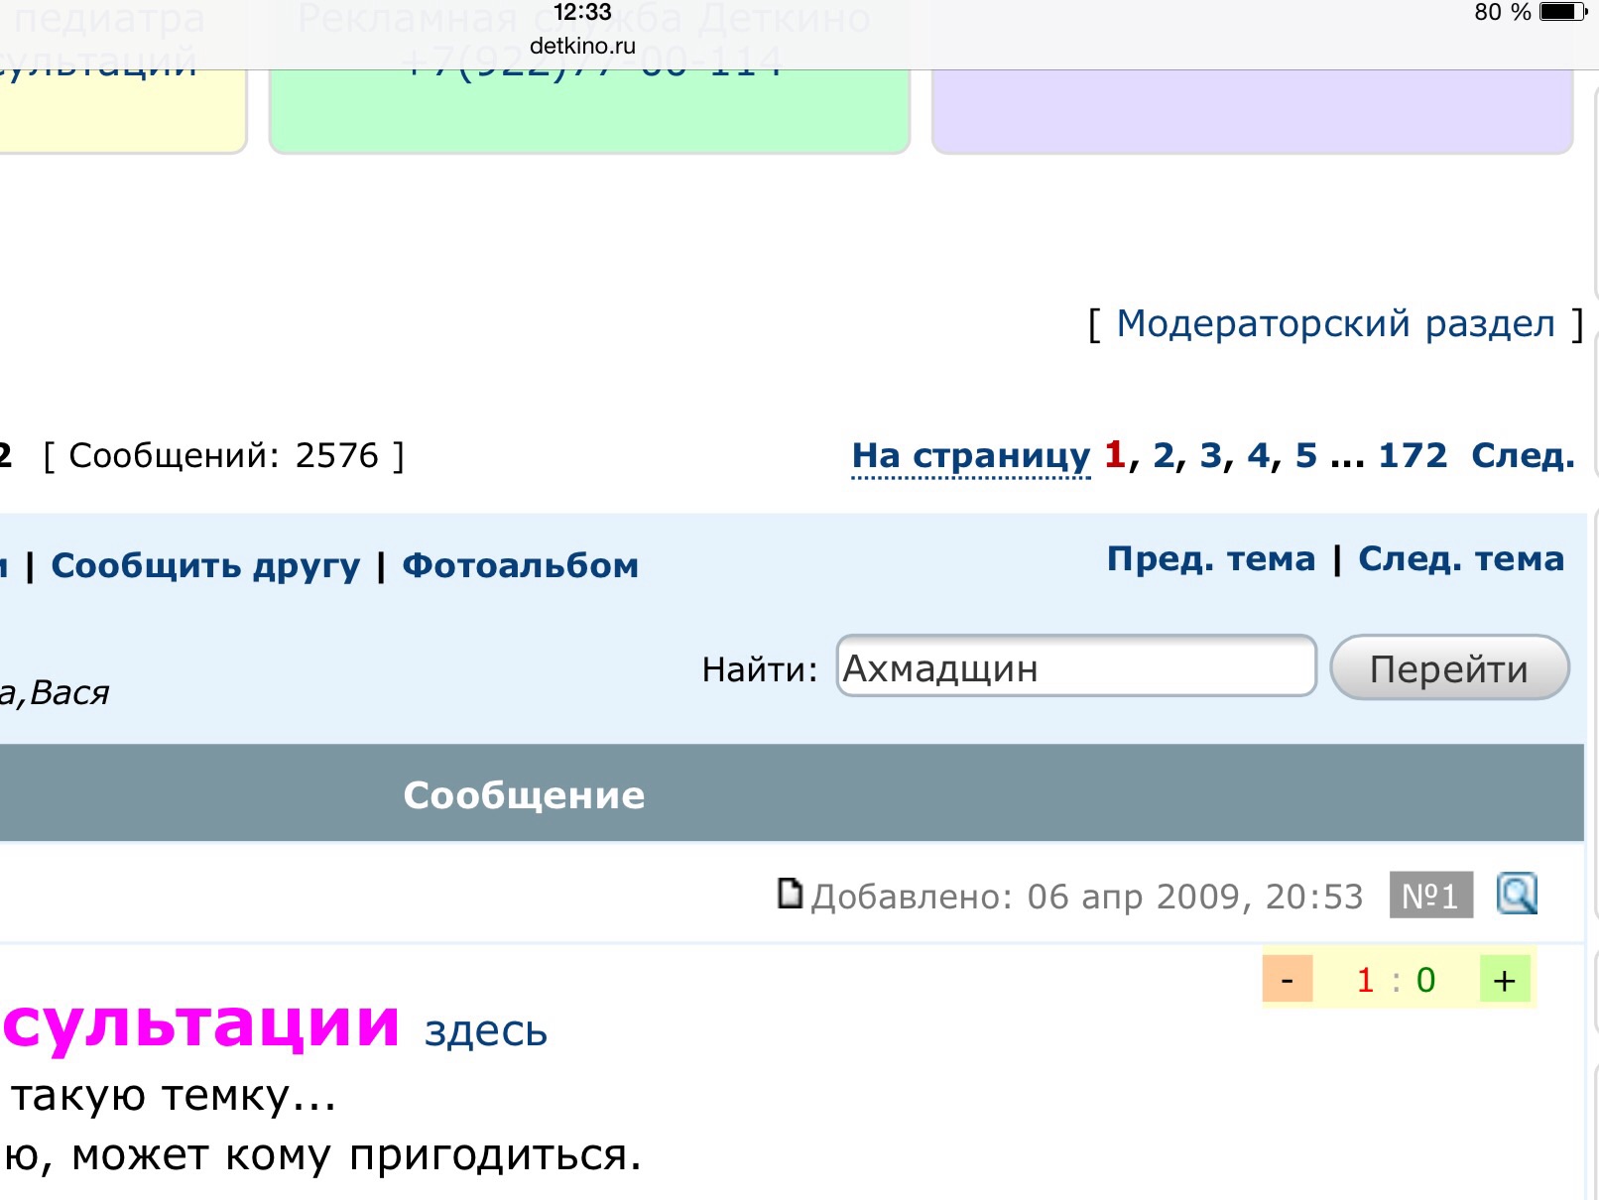Click the Найти search input field
The image size is (1599, 1200).
(1075, 667)
